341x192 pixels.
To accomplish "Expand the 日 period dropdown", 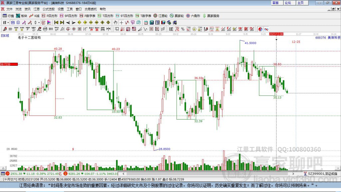I will [8, 23].
